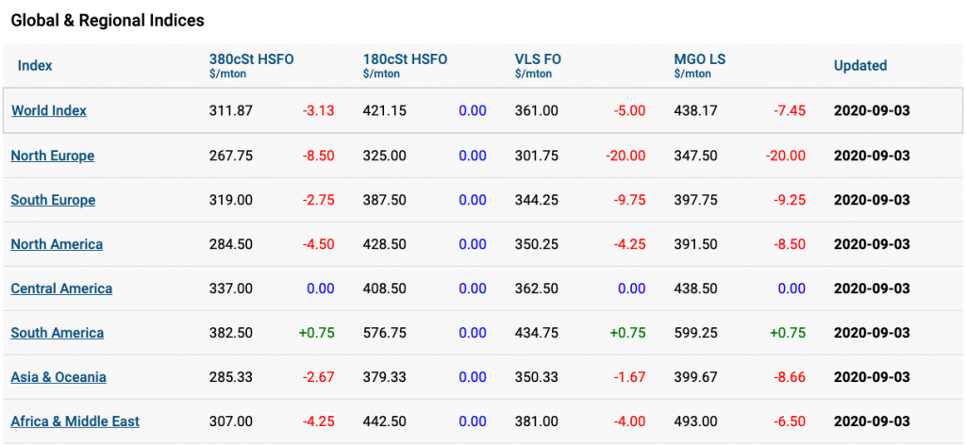Viewport: 966px width, 446px height.
Task: Select World Index 380cSt price 311.87
Action: click(231, 111)
